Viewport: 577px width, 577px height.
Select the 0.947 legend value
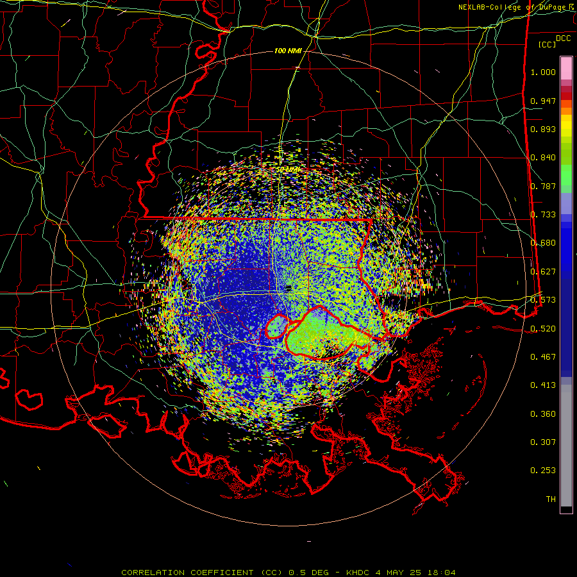(x=543, y=101)
